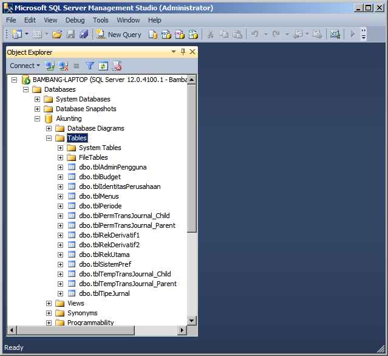
Task: Open toolbar overflow options arrow
Action: (x=364, y=34)
